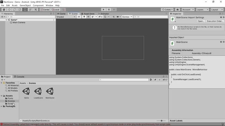Switch to the Asset Store tab

point(88,14)
